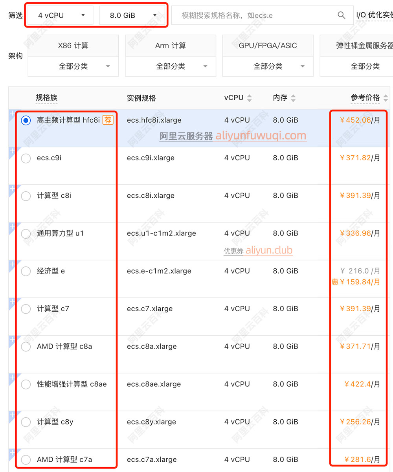Open the 4 vCPU filter dropdown
This screenshot has height=472, width=393.
tap(61, 15)
